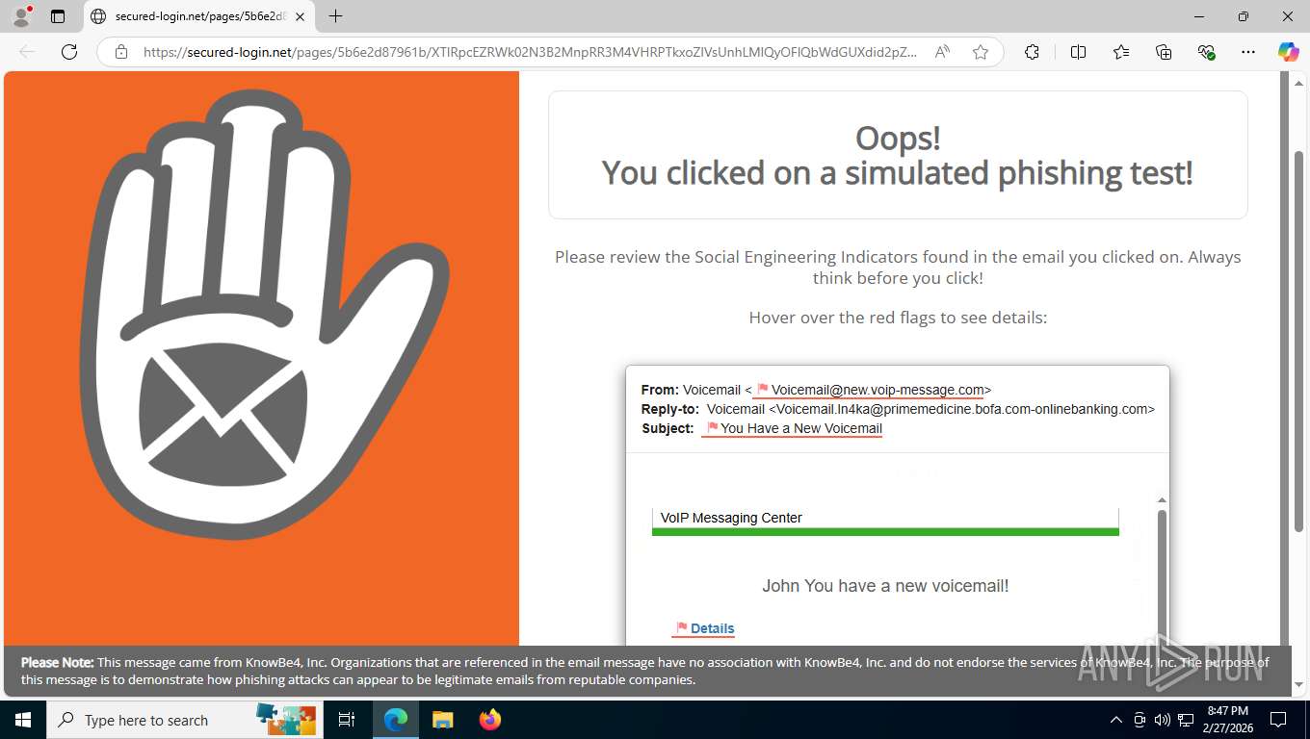The height and width of the screenshot is (739, 1310).
Task: Open the browser profile icon
Action: click(21, 16)
